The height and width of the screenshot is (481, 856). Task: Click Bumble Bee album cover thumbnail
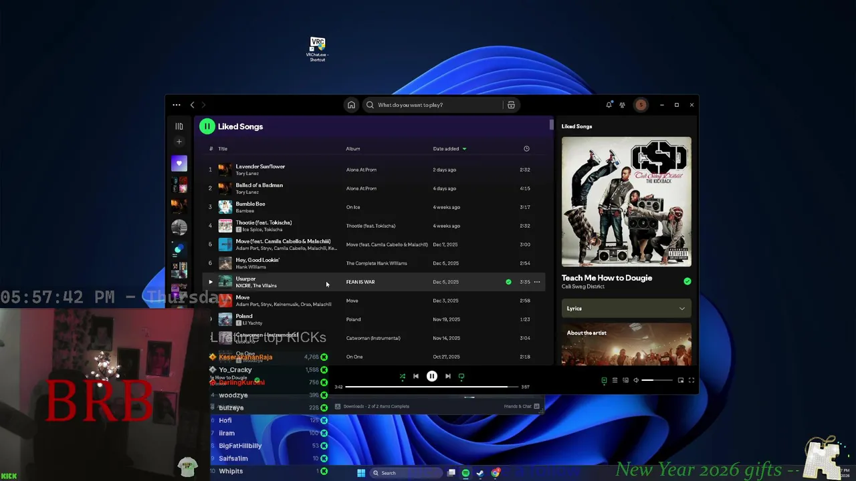(x=225, y=207)
